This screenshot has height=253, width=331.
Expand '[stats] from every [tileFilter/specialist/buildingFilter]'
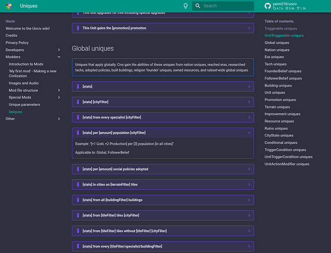click(x=163, y=246)
